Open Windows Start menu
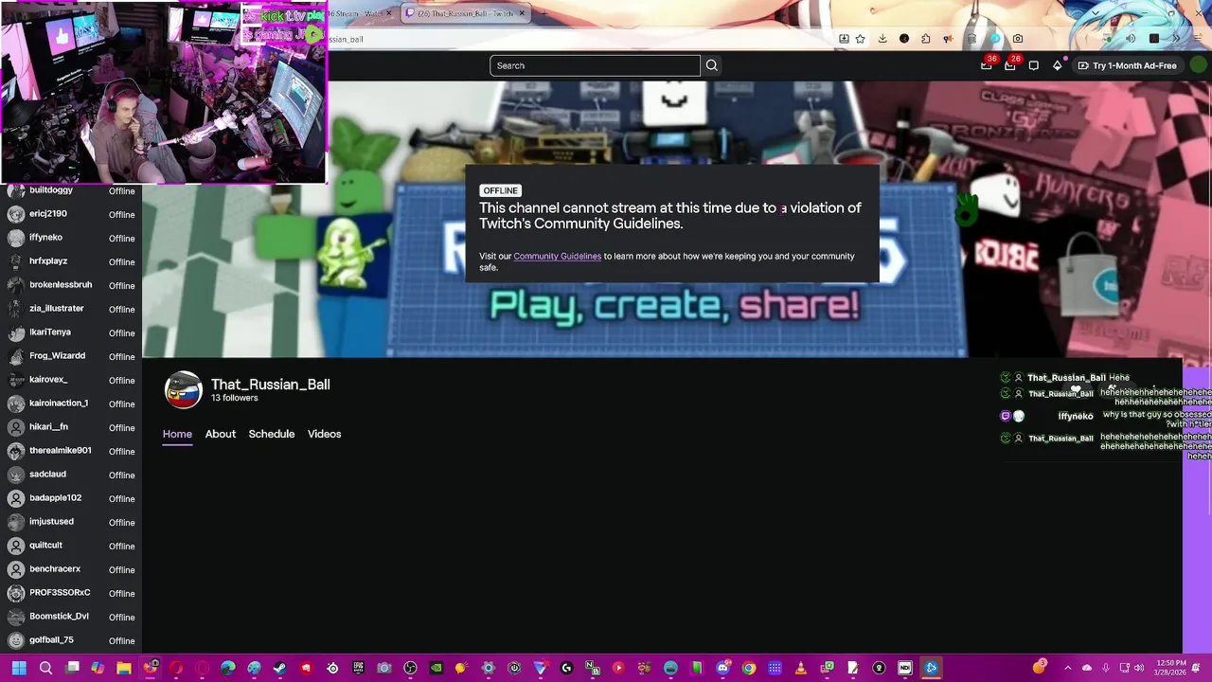This screenshot has height=682, width=1212. [19, 668]
